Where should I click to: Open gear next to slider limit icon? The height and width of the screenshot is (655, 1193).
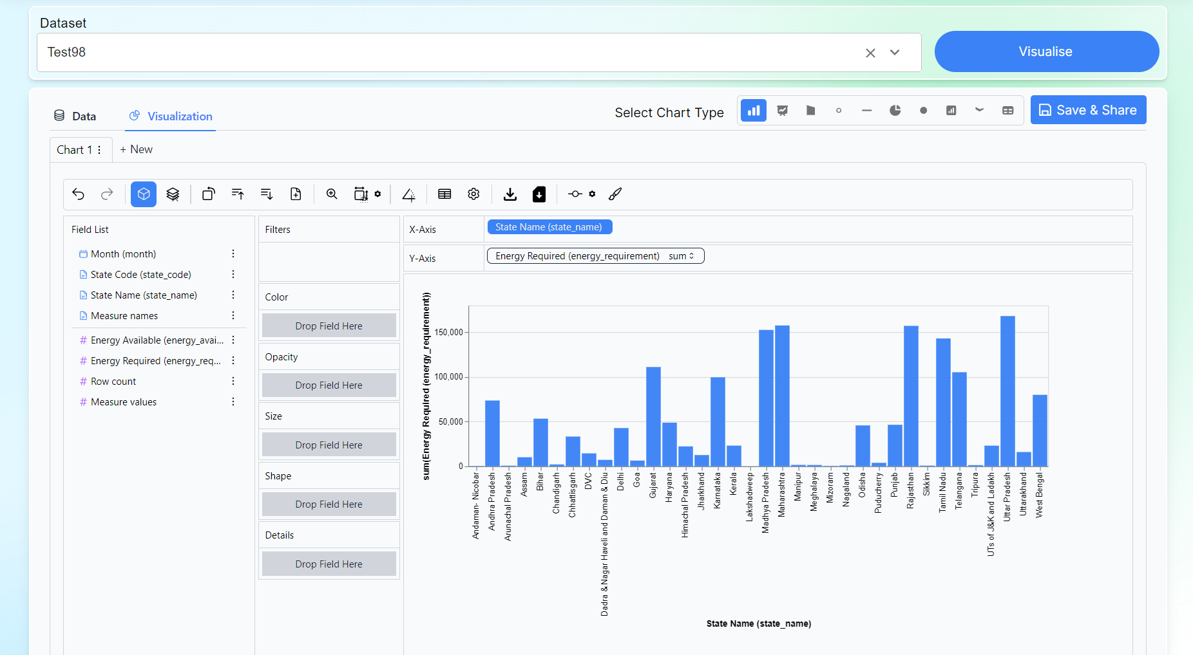[x=592, y=194]
